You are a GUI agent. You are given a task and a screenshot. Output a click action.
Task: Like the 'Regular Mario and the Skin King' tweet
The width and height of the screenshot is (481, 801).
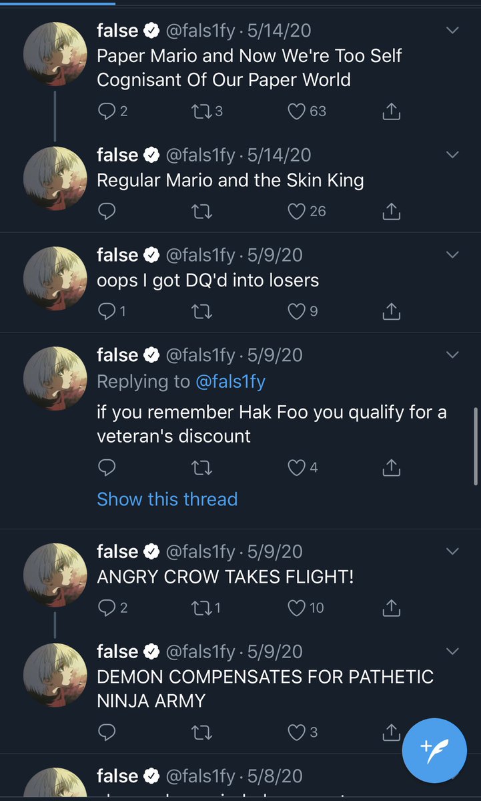[x=297, y=212]
